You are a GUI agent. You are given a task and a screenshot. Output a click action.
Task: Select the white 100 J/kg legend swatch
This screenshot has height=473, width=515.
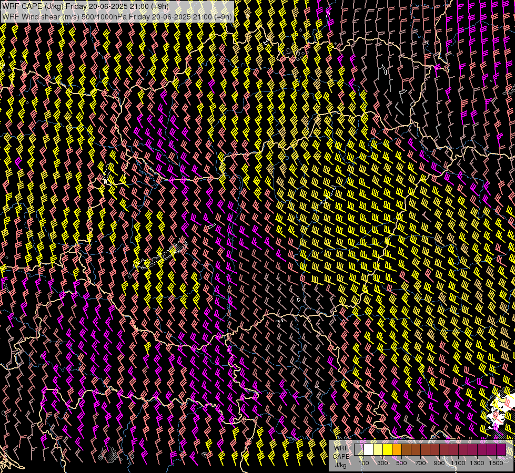[x=369, y=450]
